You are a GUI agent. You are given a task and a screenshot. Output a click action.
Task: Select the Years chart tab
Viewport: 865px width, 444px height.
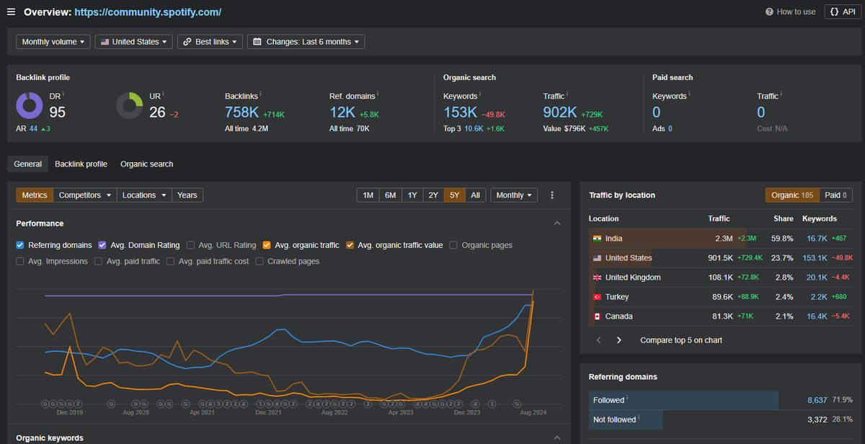click(x=187, y=195)
